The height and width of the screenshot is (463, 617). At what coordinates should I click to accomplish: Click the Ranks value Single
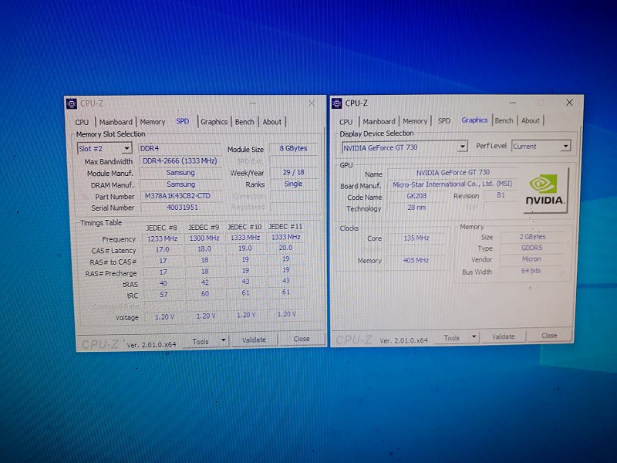293,184
